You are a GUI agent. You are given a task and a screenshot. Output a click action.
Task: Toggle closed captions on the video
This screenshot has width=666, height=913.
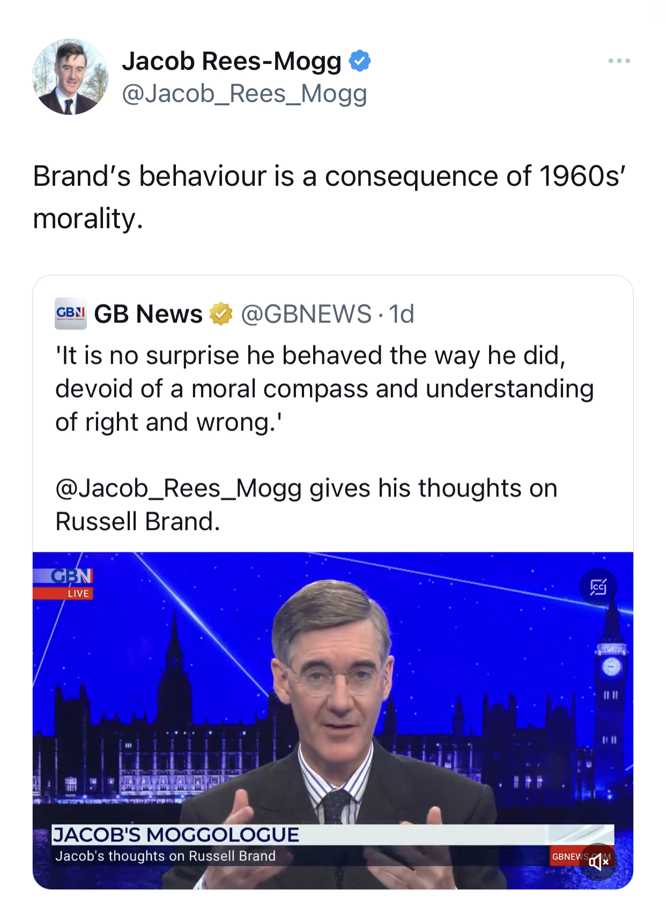click(598, 587)
